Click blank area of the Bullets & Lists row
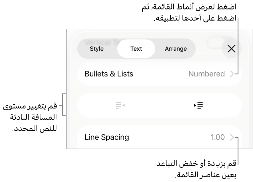This screenshot has width=253, height=182. click(x=160, y=74)
